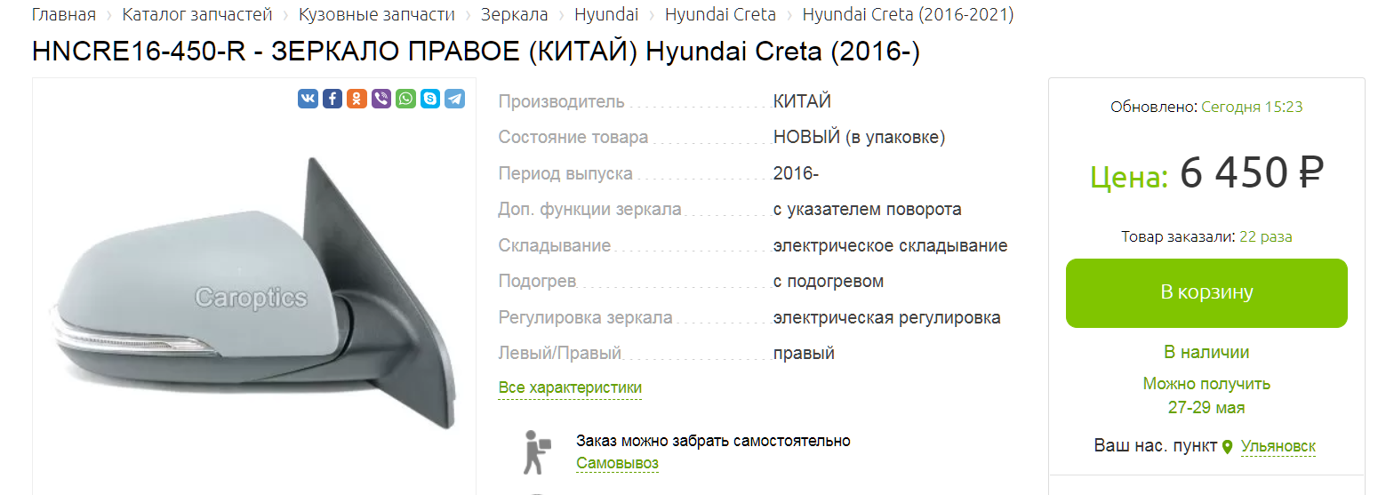
Task: Click the price 6 450 ₽
Action: (x=1252, y=172)
